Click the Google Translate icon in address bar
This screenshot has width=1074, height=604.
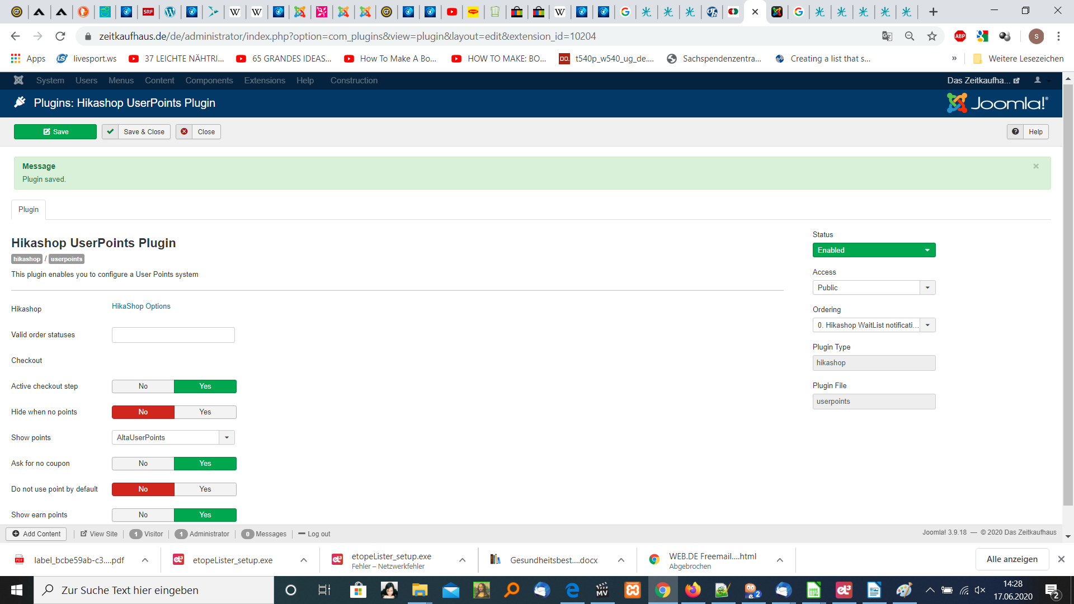(887, 36)
